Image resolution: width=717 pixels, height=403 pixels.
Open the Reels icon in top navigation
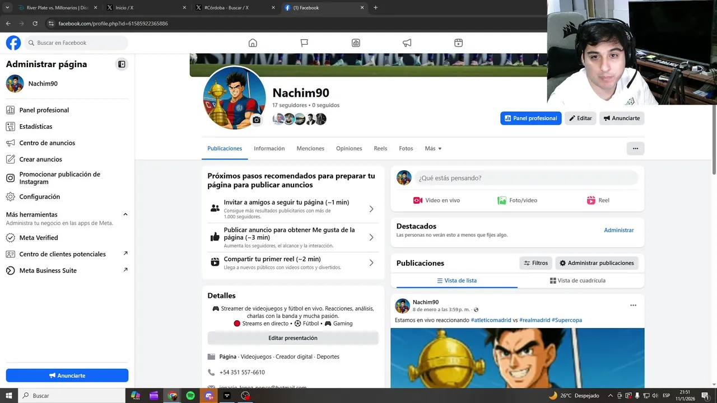(x=458, y=43)
